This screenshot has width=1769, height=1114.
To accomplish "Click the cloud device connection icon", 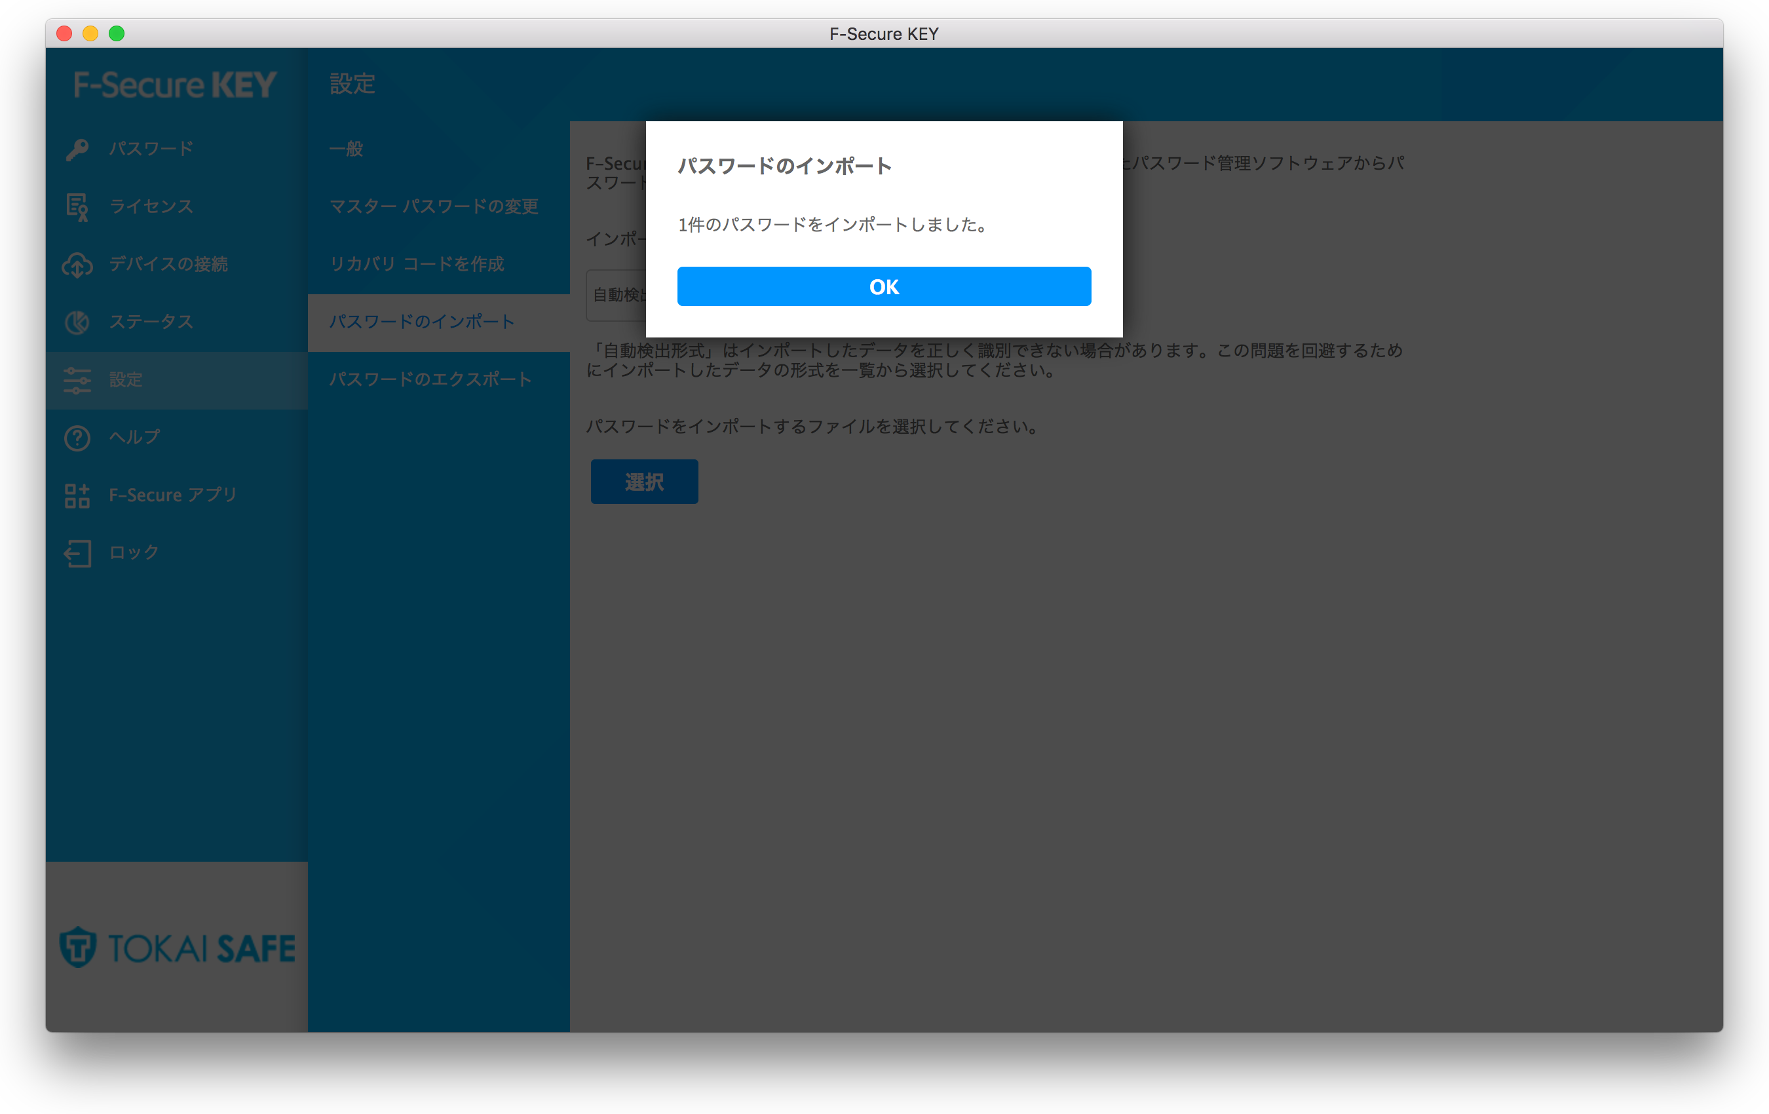I will [77, 265].
